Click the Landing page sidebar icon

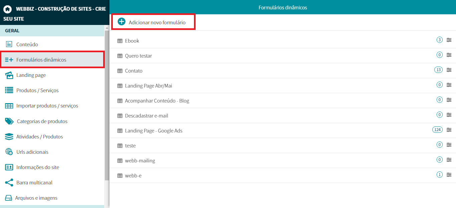[x=9, y=75]
